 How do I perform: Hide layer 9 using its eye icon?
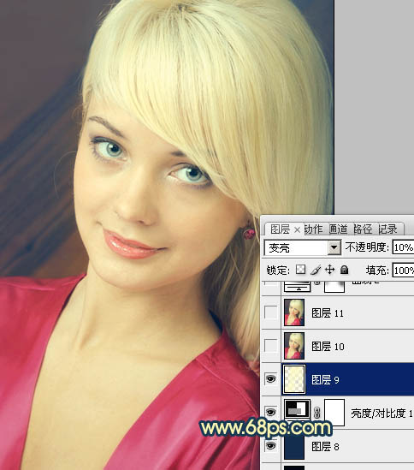(x=270, y=379)
